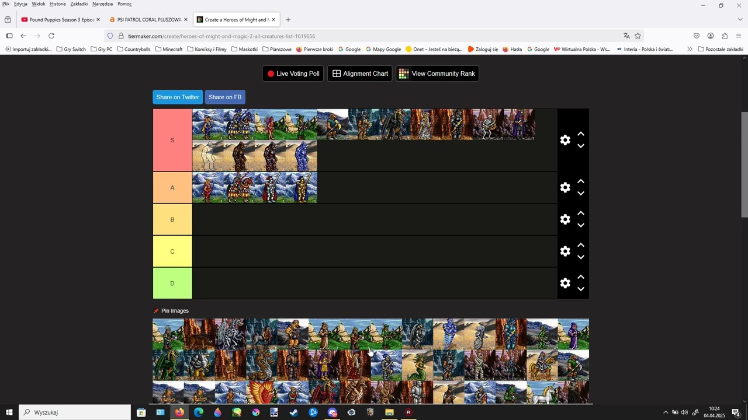Move tier B row down

pyautogui.click(x=581, y=225)
